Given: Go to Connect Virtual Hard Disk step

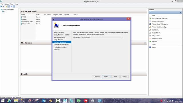Looking at the screenshot, I should (x=61, y=45).
